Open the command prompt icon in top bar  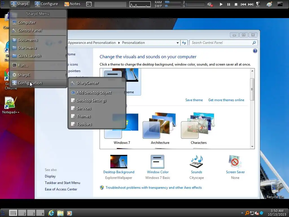click(x=280, y=4)
